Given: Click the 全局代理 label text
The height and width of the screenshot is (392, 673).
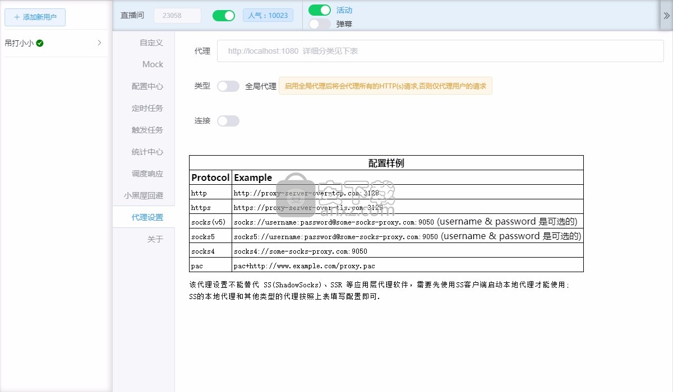Looking at the screenshot, I should click(261, 86).
